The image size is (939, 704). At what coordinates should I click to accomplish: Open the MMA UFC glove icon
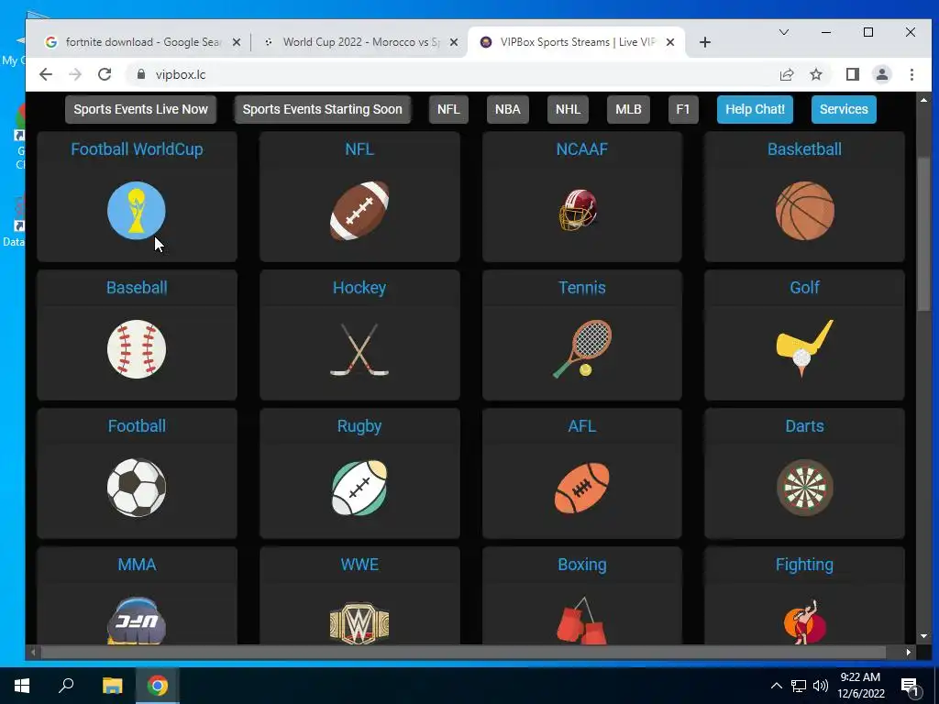(x=137, y=621)
